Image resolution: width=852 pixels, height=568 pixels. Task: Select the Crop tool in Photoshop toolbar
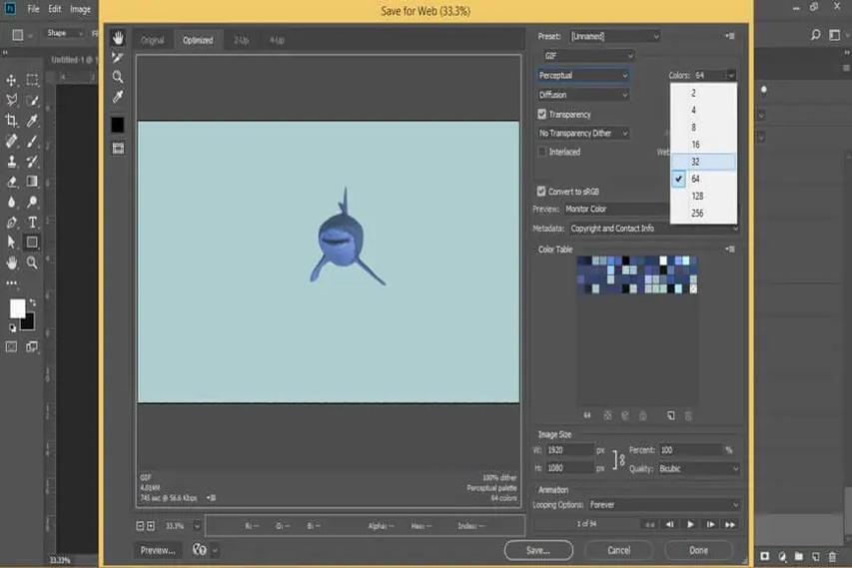(x=11, y=120)
